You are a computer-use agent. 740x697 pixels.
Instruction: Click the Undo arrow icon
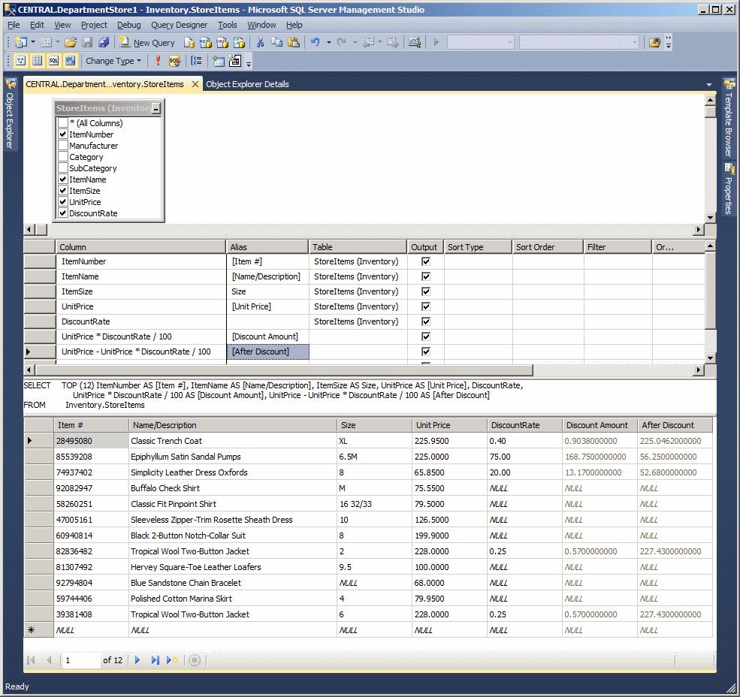point(316,43)
